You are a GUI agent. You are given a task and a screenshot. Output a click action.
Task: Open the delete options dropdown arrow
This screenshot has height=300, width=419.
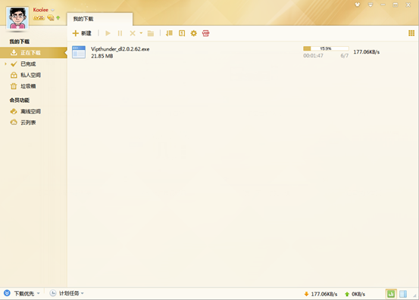click(x=141, y=33)
